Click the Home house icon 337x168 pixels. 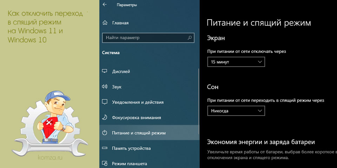pyautogui.click(x=105, y=23)
